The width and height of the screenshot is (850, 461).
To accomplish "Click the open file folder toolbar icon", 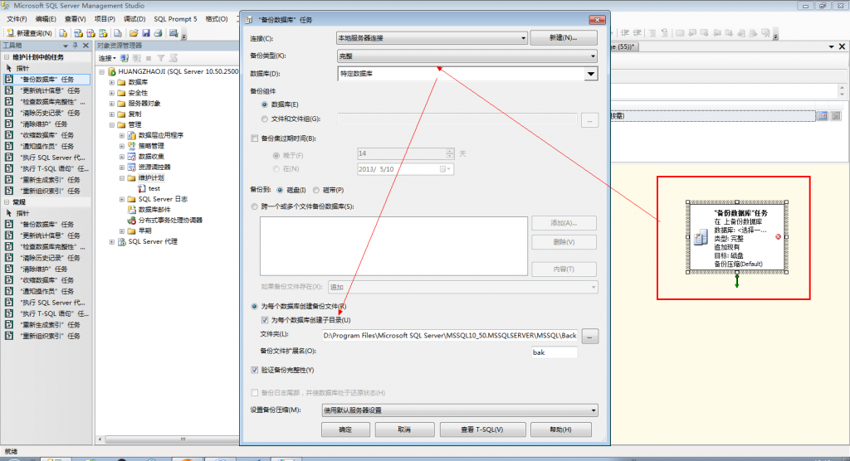I will click(134, 34).
